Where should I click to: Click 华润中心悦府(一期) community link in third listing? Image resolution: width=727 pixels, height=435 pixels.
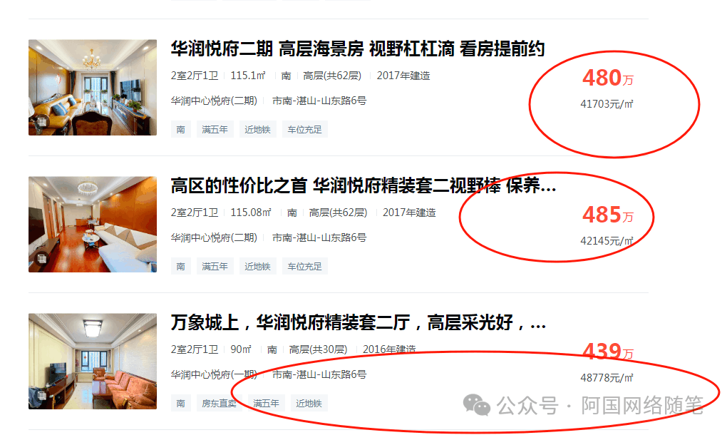[214, 374]
